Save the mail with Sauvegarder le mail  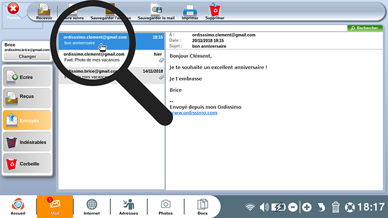pyautogui.click(x=156, y=11)
